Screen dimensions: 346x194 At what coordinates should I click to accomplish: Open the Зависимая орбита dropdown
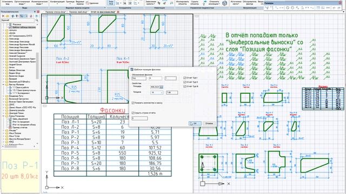click(150, 2)
